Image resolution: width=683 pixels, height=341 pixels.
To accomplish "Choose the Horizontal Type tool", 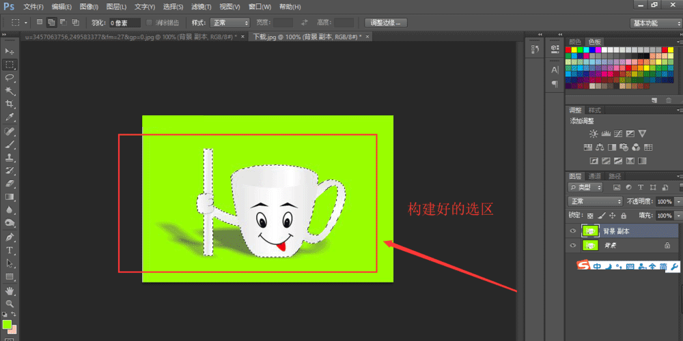I will point(10,250).
